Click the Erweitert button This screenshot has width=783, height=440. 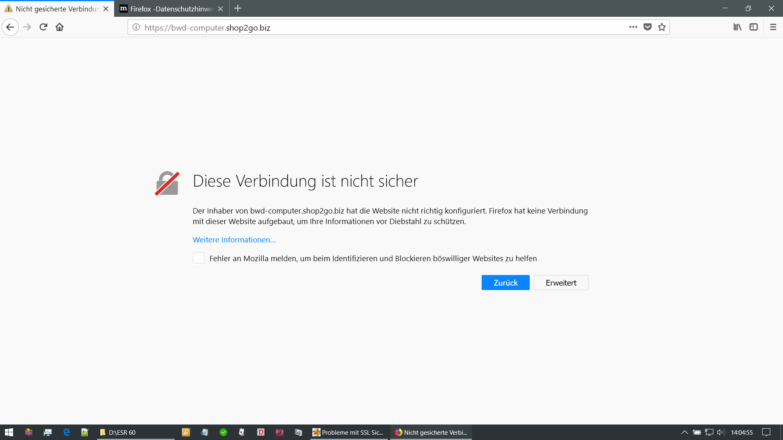point(561,283)
